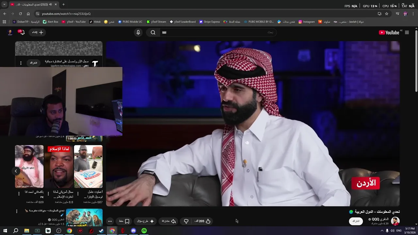Image resolution: width=418 pixels, height=235 pixels.
Task: Open y5wif Stream bookmark
Action: pos(156,22)
